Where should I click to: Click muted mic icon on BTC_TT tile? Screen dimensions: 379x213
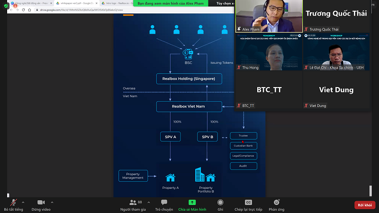coord(239,106)
